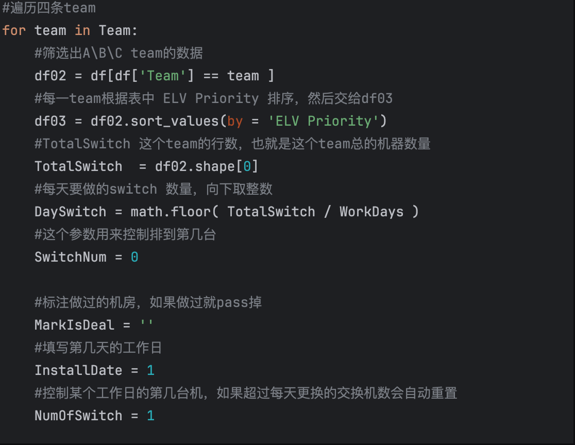Click sort_values method call
The height and width of the screenshot is (445, 575).
click(175, 122)
